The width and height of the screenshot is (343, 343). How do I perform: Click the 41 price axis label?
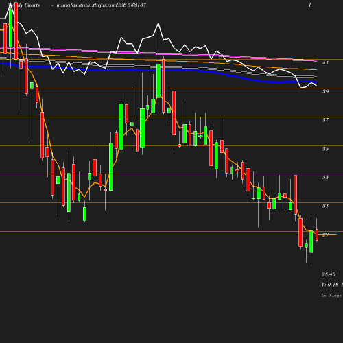coord(325,62)
